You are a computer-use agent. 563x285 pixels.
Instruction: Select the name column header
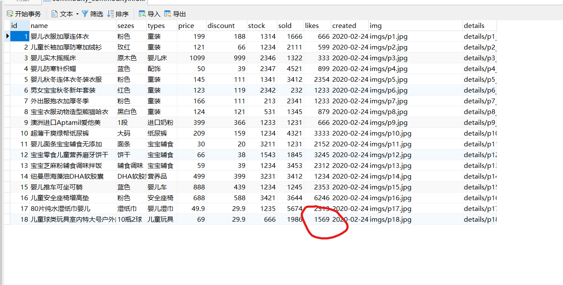coord(72,26)
